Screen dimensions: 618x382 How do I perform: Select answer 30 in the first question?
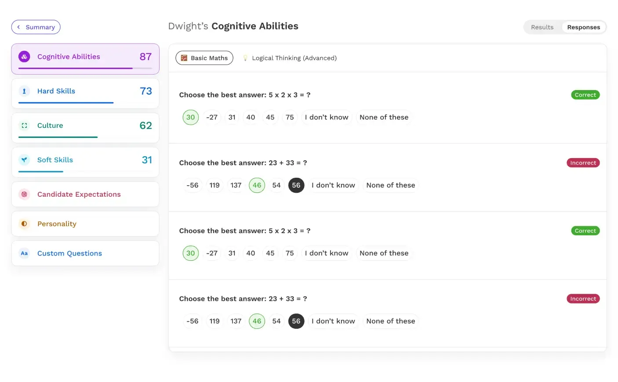(191, 117)
